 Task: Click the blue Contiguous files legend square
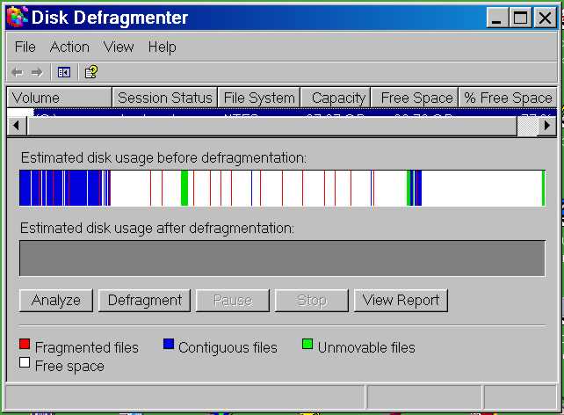coord(169,345)
